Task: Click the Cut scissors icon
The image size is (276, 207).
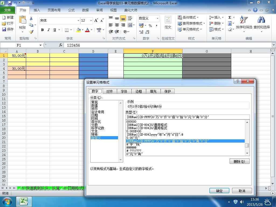Action: point(31,18)
